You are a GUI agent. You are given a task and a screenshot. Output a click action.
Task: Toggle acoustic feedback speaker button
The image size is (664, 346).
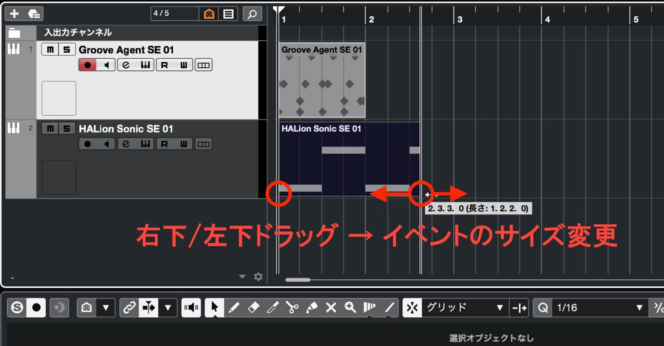click(x=191, y=307)
